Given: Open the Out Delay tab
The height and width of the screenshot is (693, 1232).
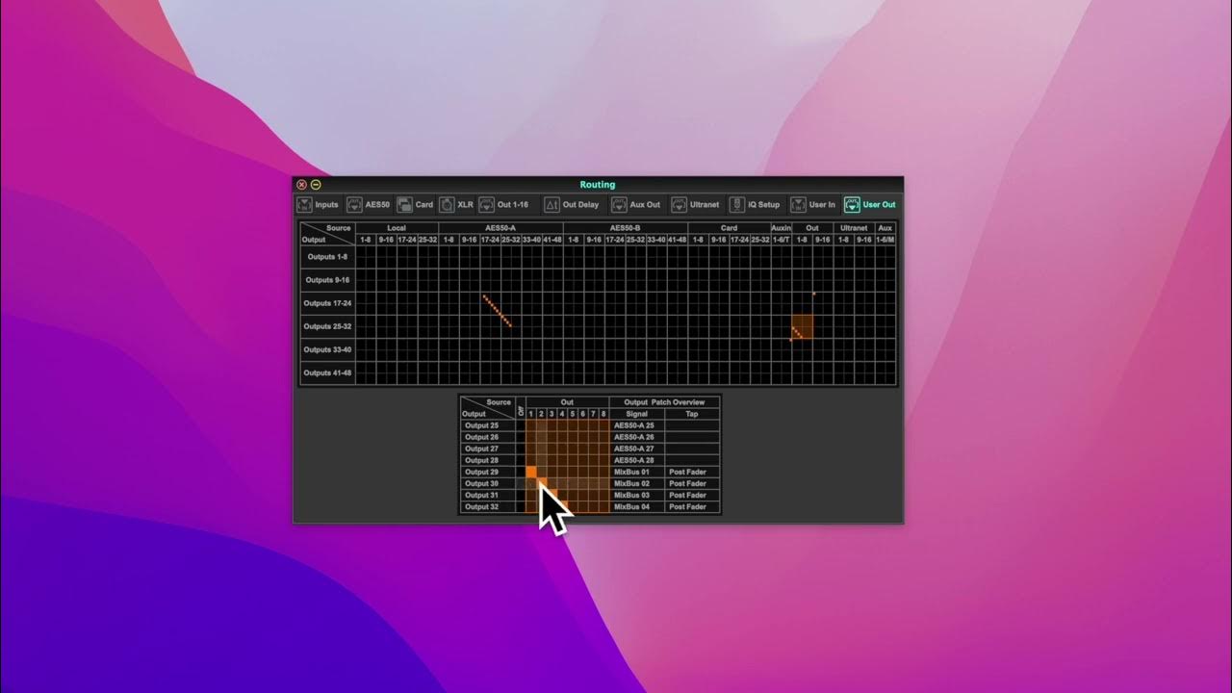Looking at the screenshot, I should (572, 205).
